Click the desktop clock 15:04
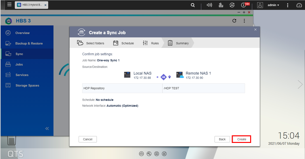Screen dimensions: 305x159 (289, 136)
